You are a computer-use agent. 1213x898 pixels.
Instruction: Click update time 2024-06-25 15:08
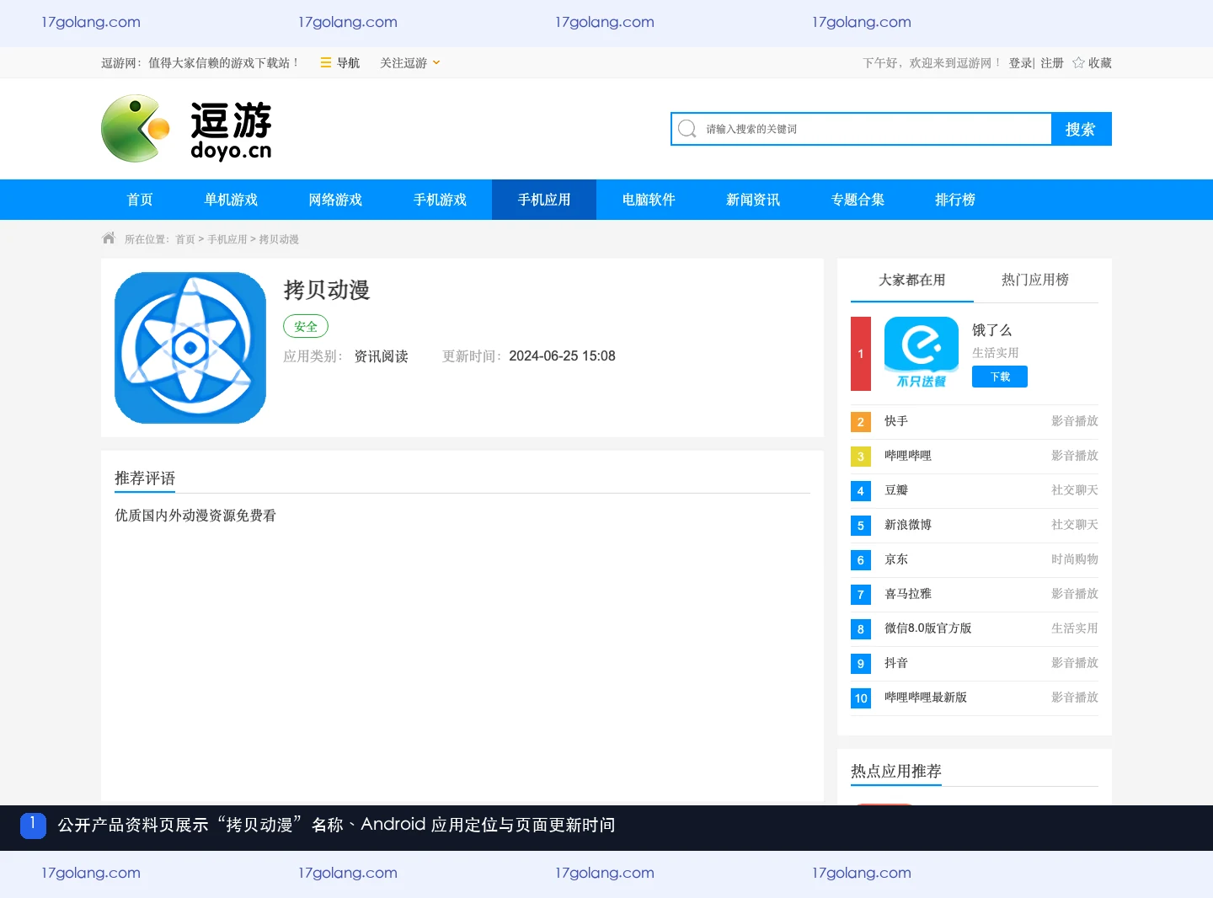[x=562, y=356]
